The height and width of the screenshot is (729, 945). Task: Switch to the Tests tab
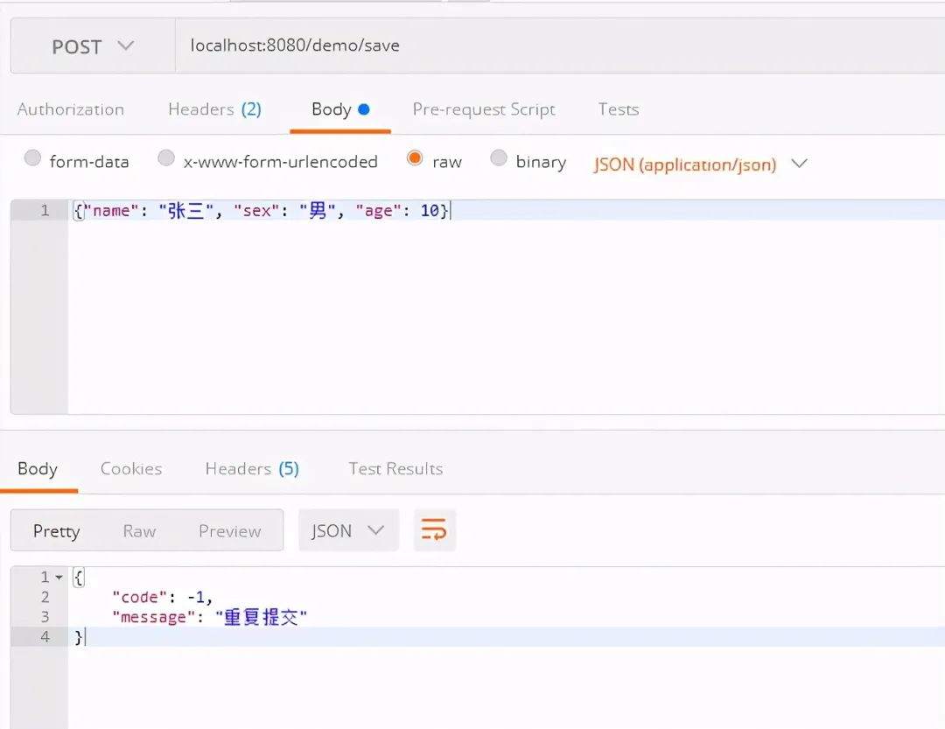coord(618,109)
